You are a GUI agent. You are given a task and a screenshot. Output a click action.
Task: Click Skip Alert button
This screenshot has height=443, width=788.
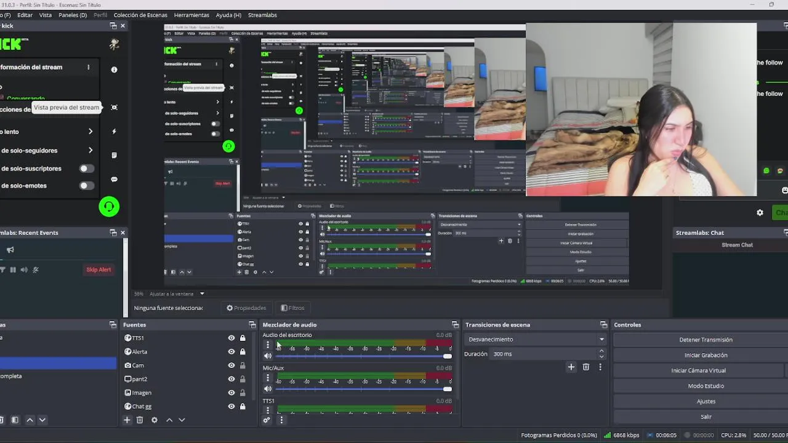98,269
